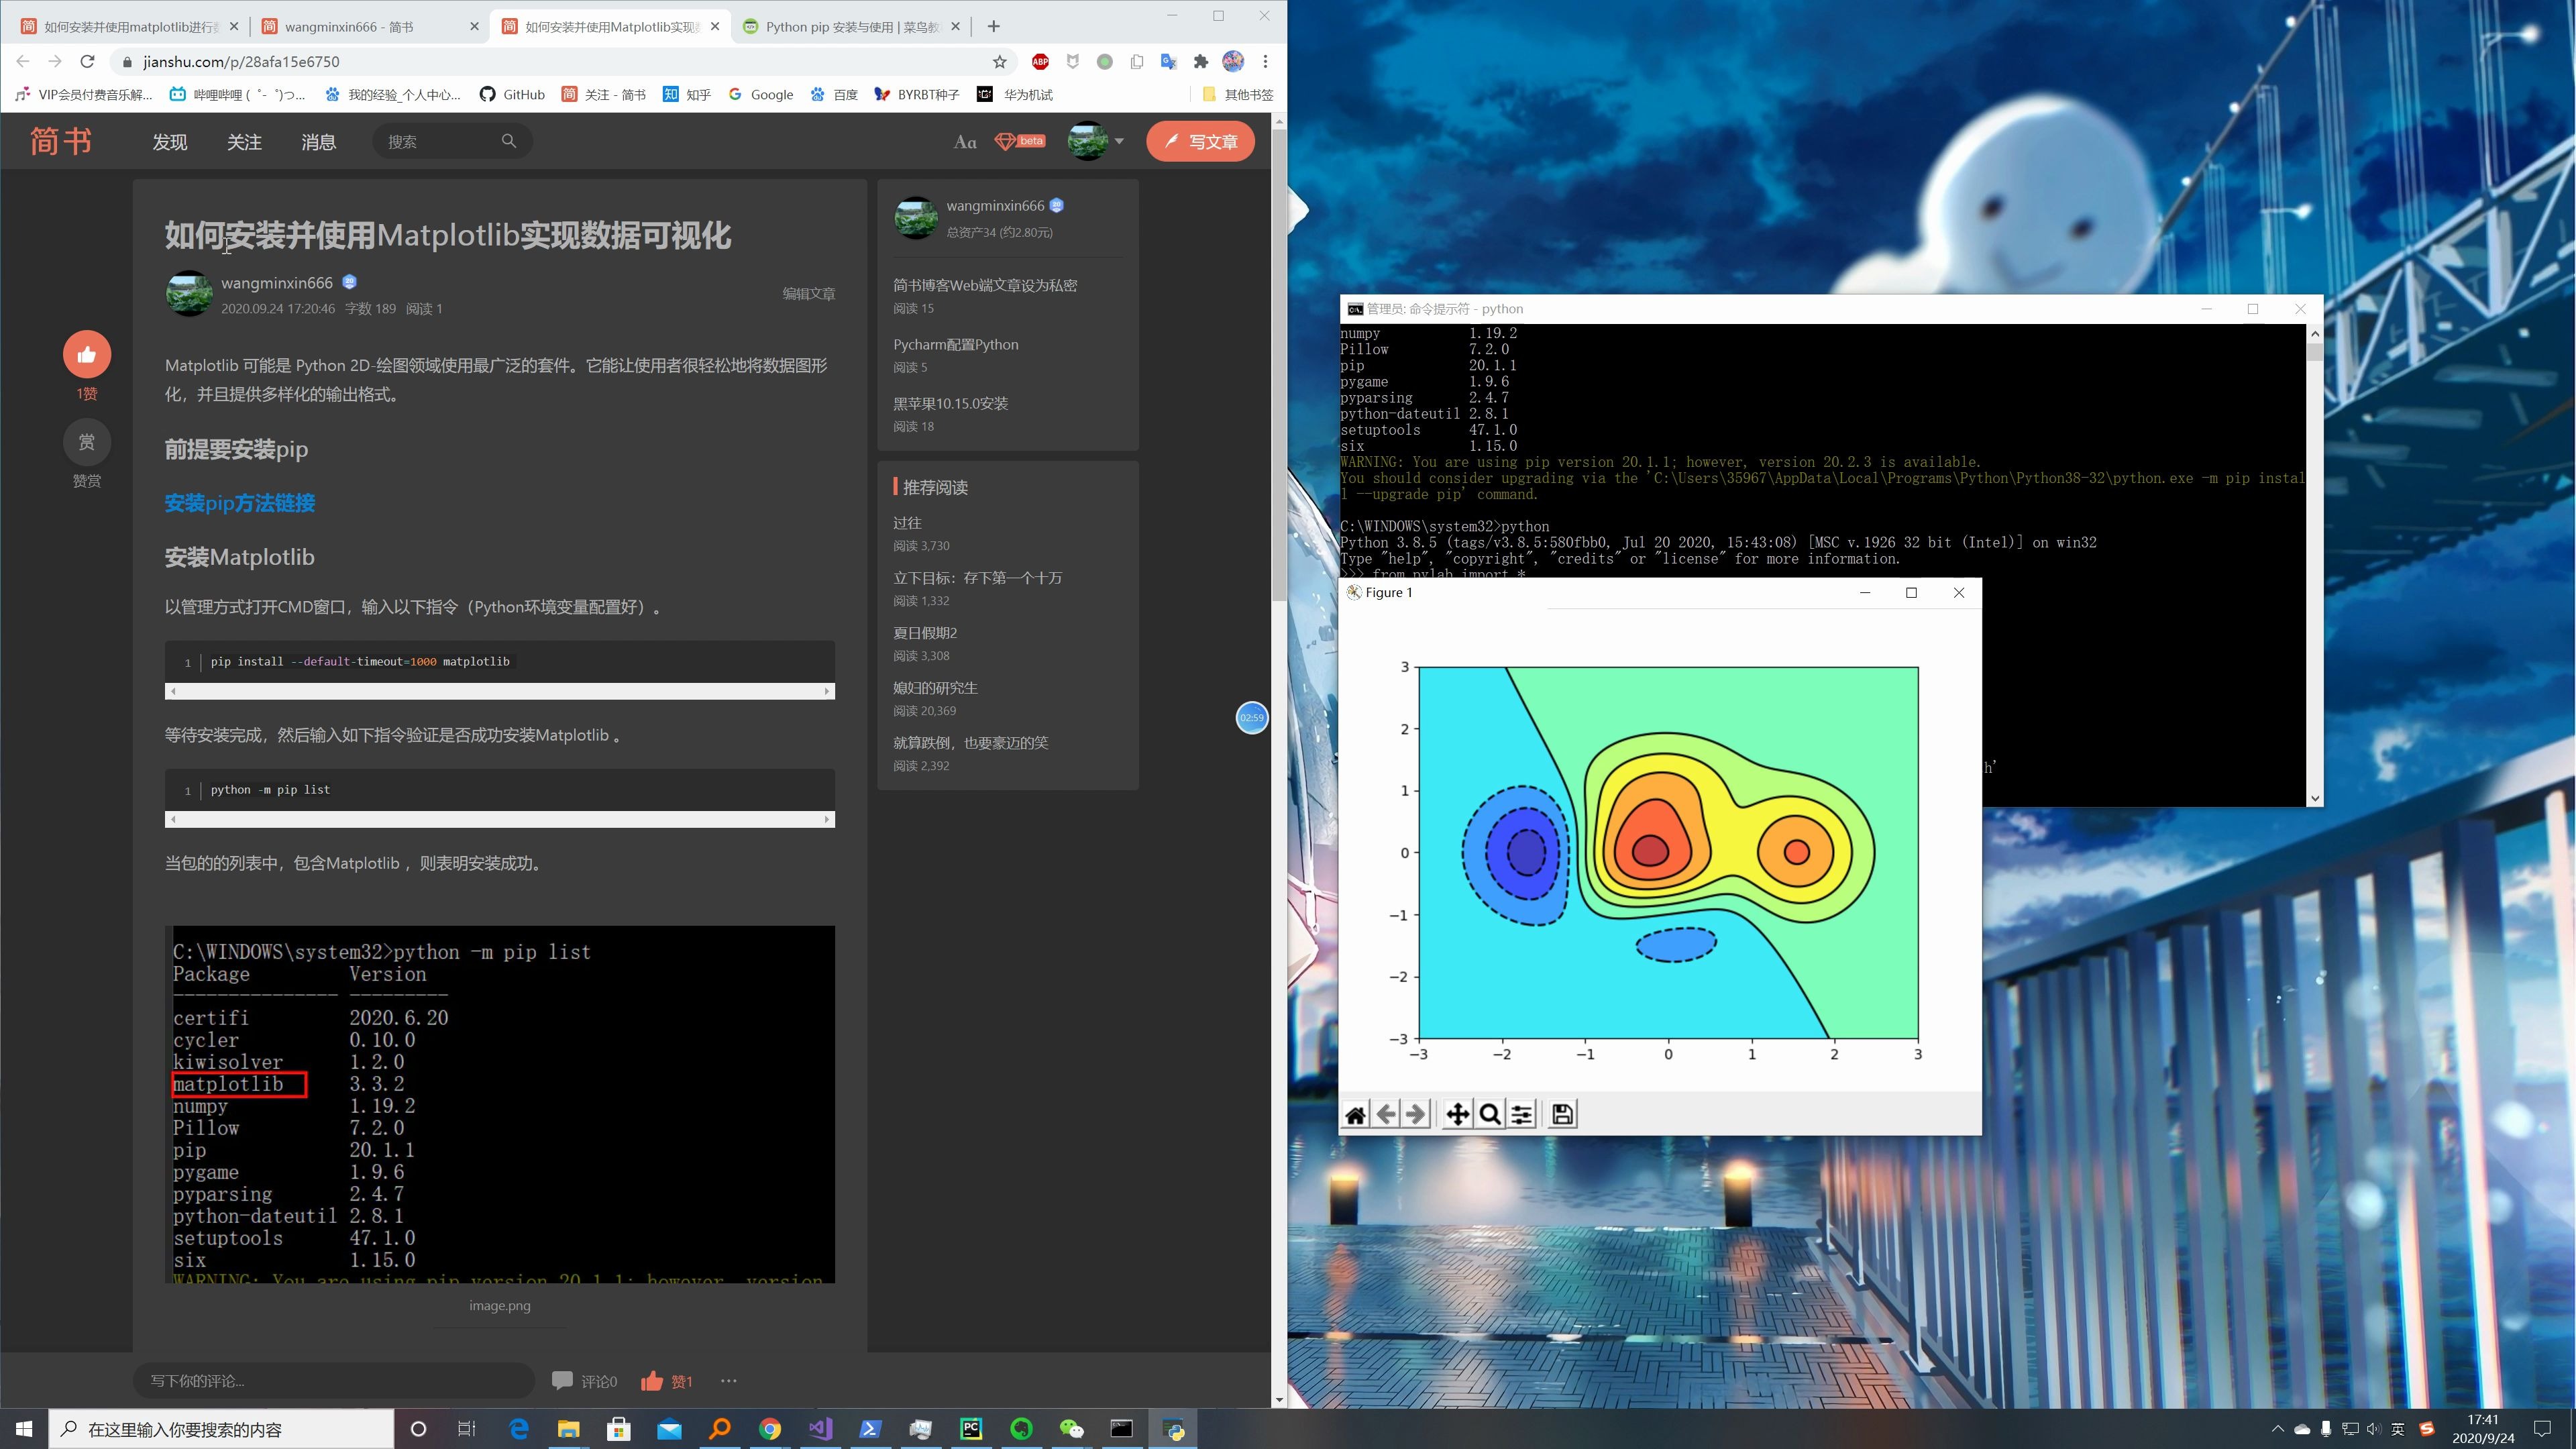This screenshot has width=2576, height=1449.
Task: Click the matplotlib Home reset view icon
Action: coord(1355,1114)
